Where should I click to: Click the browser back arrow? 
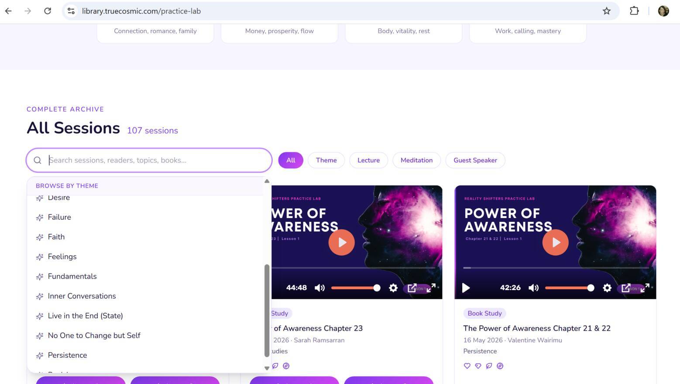click(8, 11)
